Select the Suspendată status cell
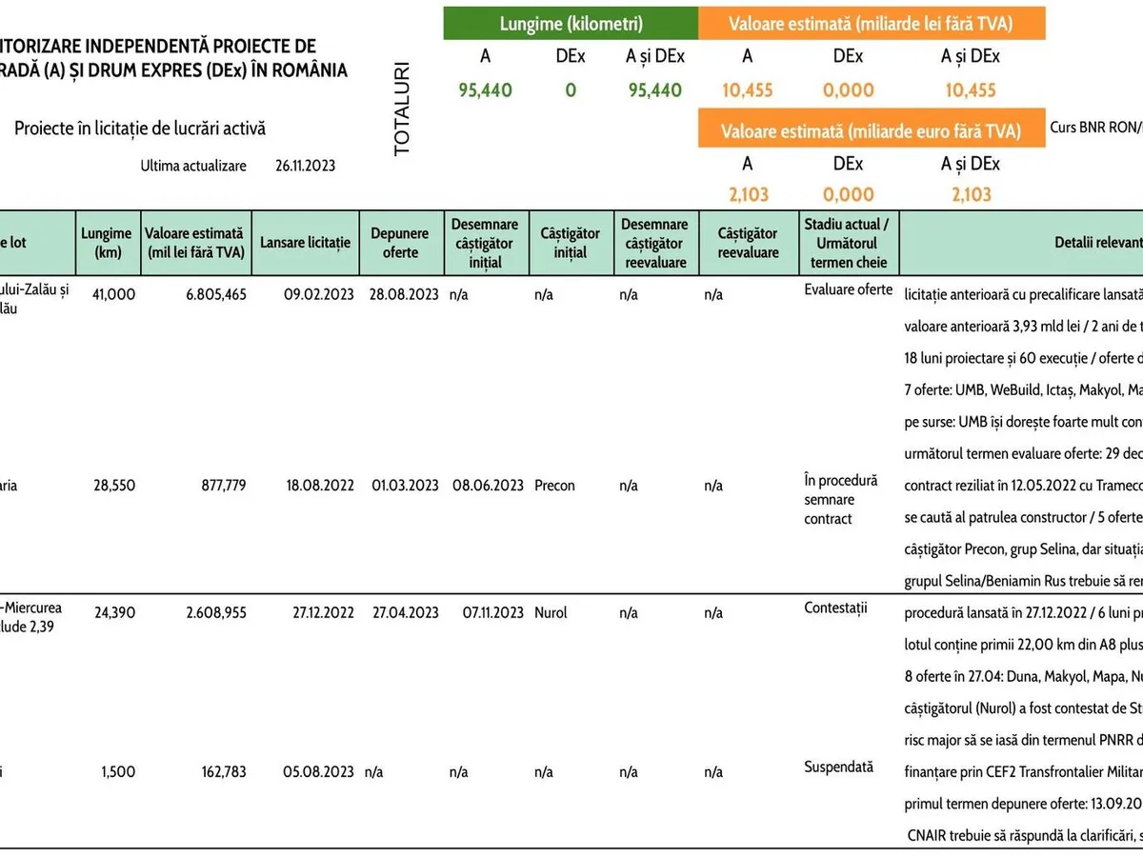 coord(838,766)
